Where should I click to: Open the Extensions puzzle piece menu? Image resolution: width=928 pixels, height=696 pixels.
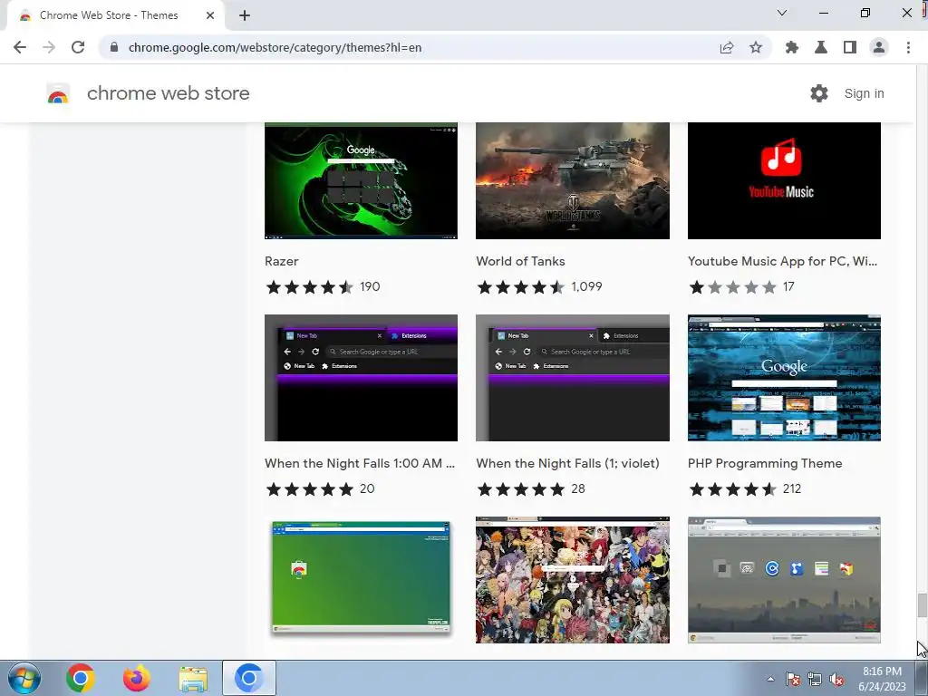(792, 47)
